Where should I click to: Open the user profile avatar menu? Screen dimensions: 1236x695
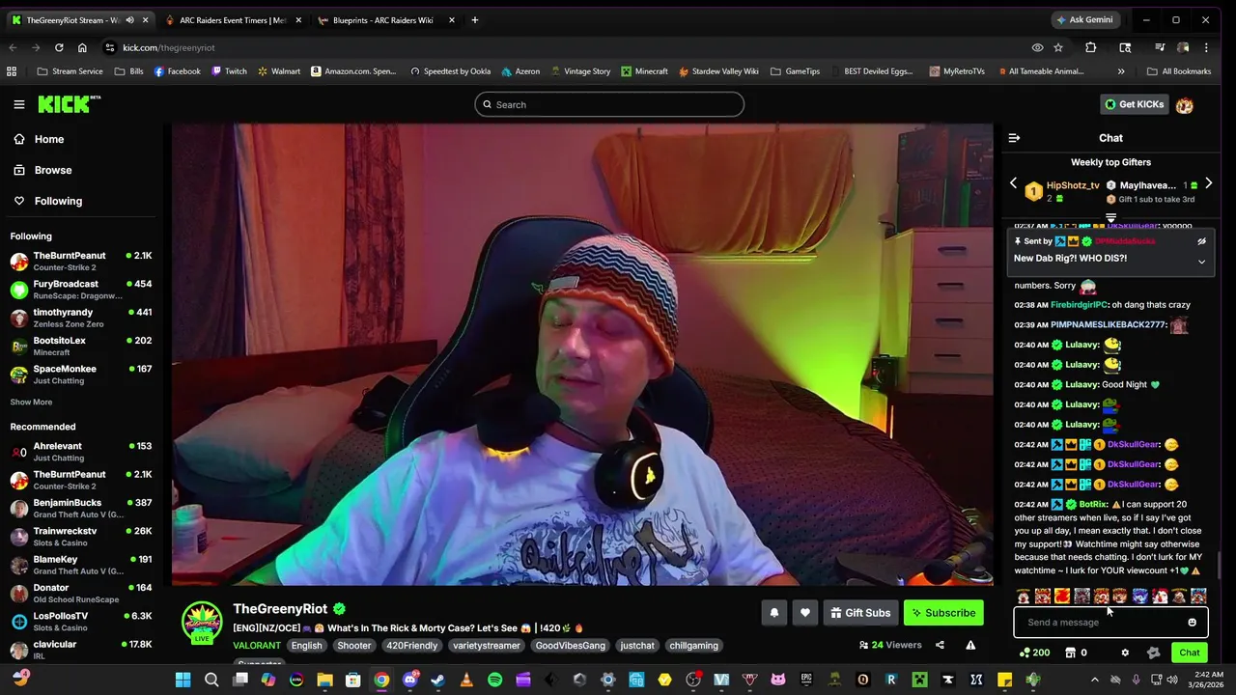[x=1185, y=104]
